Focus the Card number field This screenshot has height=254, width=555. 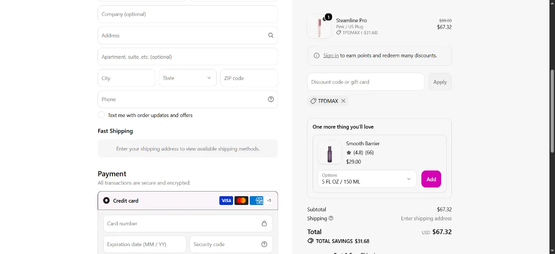coord(188,223)
